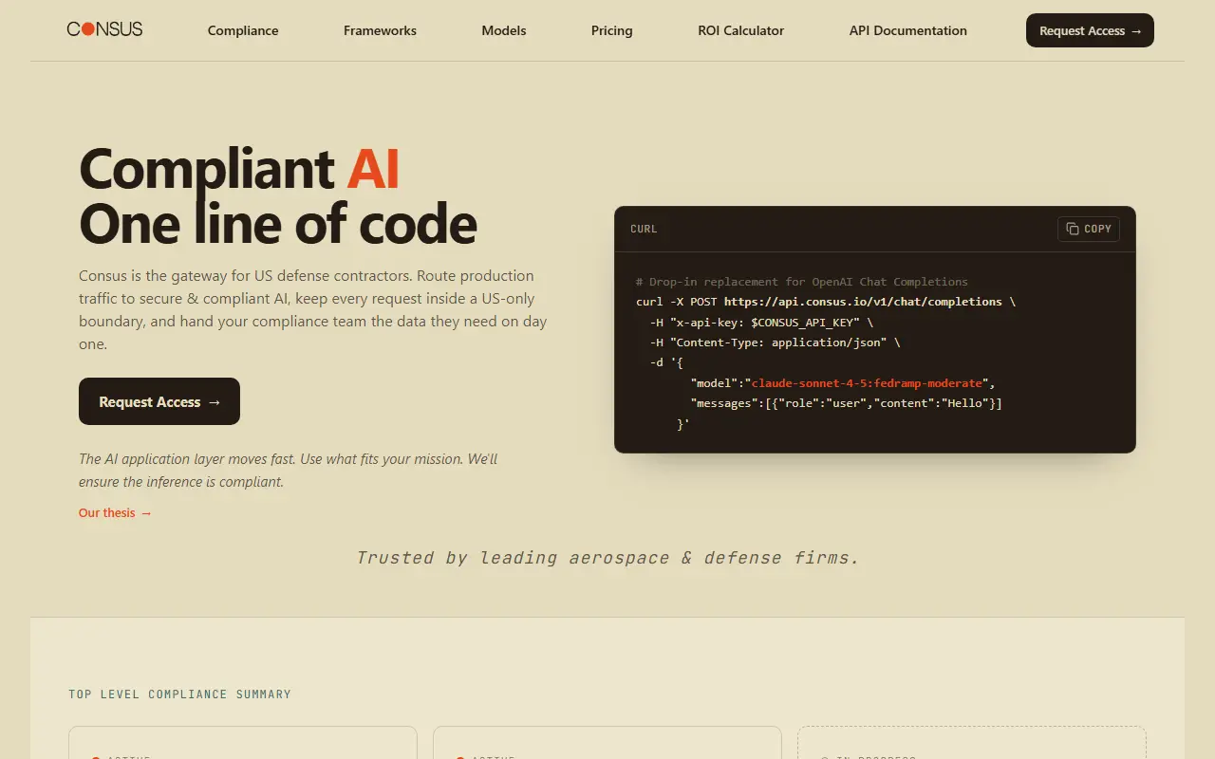The height and width of the screenshot is (759, 1215).
Task: Open API Documentation
Action: pos(908,30)
